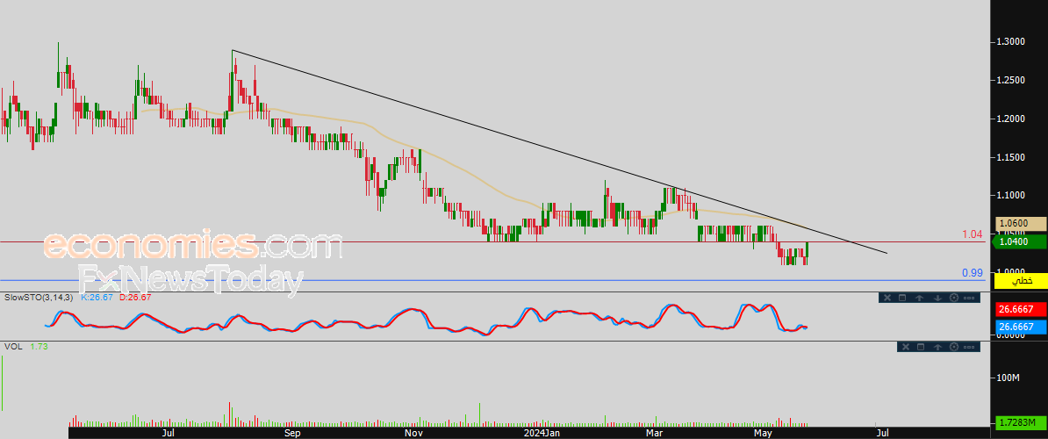Move the SlowSTO panel down

tap(937, 298)
